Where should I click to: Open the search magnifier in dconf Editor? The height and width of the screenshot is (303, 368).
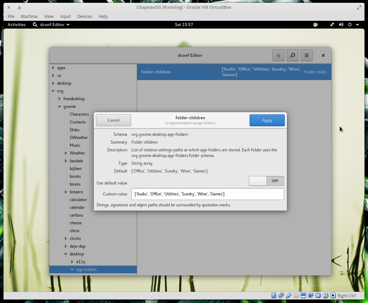[x=293, y=55]
